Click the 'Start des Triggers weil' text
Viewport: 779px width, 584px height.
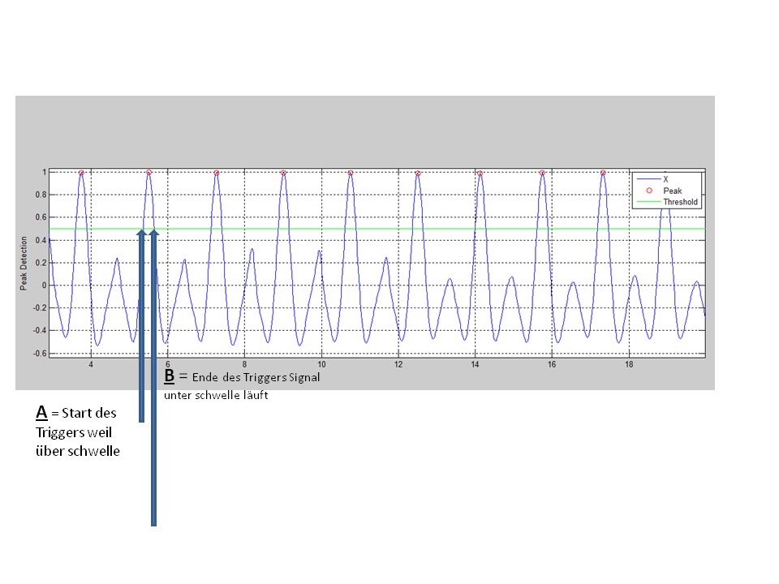[x=77, y=423]
